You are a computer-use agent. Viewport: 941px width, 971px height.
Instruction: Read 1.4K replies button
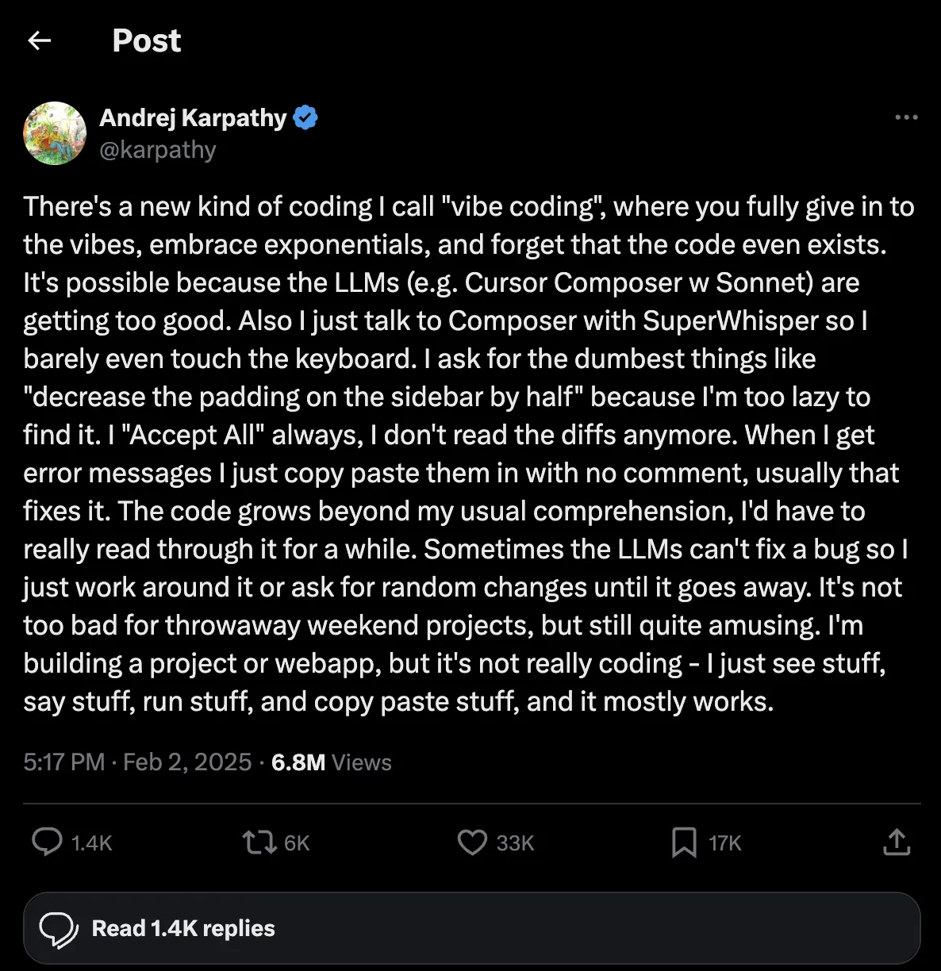183,928
